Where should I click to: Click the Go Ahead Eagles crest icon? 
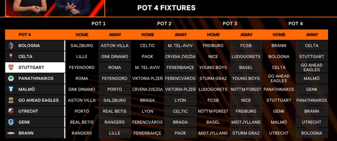pos(11,100)
